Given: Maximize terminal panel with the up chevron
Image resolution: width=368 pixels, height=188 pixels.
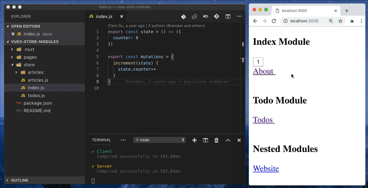Looking at the screenshot, I should [228, 140].
